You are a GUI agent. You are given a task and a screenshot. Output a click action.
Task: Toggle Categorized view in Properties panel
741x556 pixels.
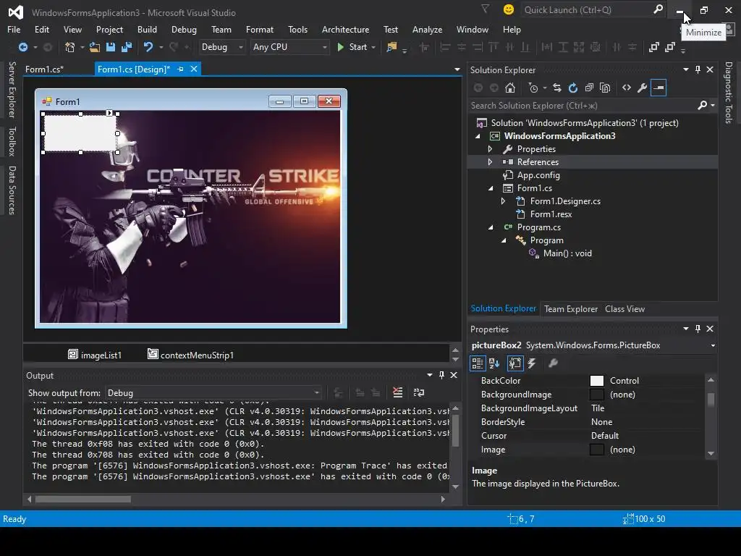click(x=478, y=363)
